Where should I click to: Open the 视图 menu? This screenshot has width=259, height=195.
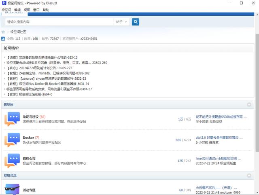[x=27, y=10]
